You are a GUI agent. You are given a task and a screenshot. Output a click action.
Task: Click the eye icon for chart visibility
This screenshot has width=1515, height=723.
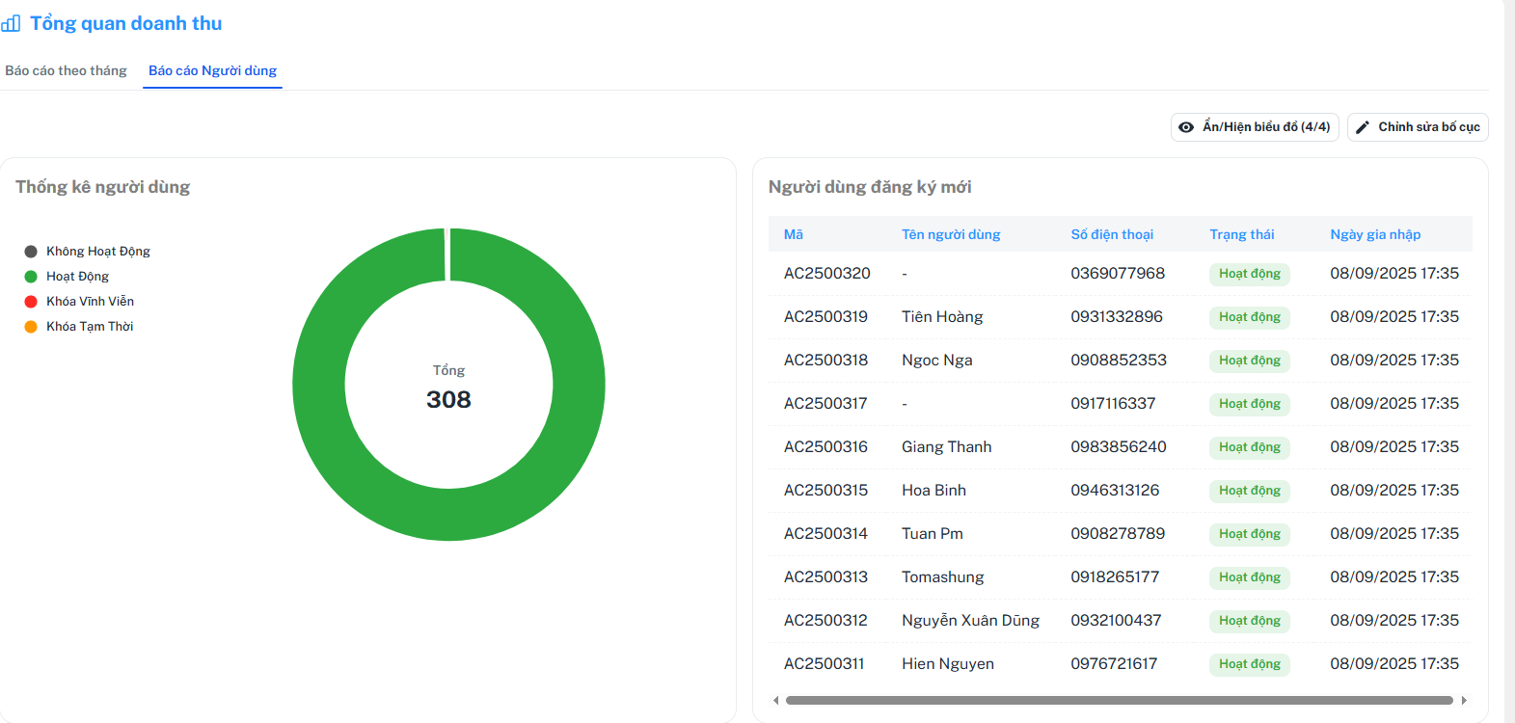coord(1186,127)
